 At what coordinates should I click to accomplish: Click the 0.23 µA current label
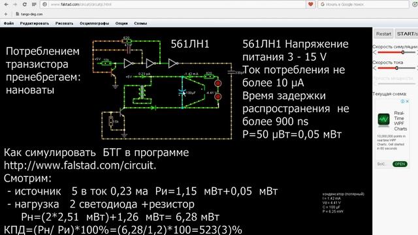[x=144, y=74]
